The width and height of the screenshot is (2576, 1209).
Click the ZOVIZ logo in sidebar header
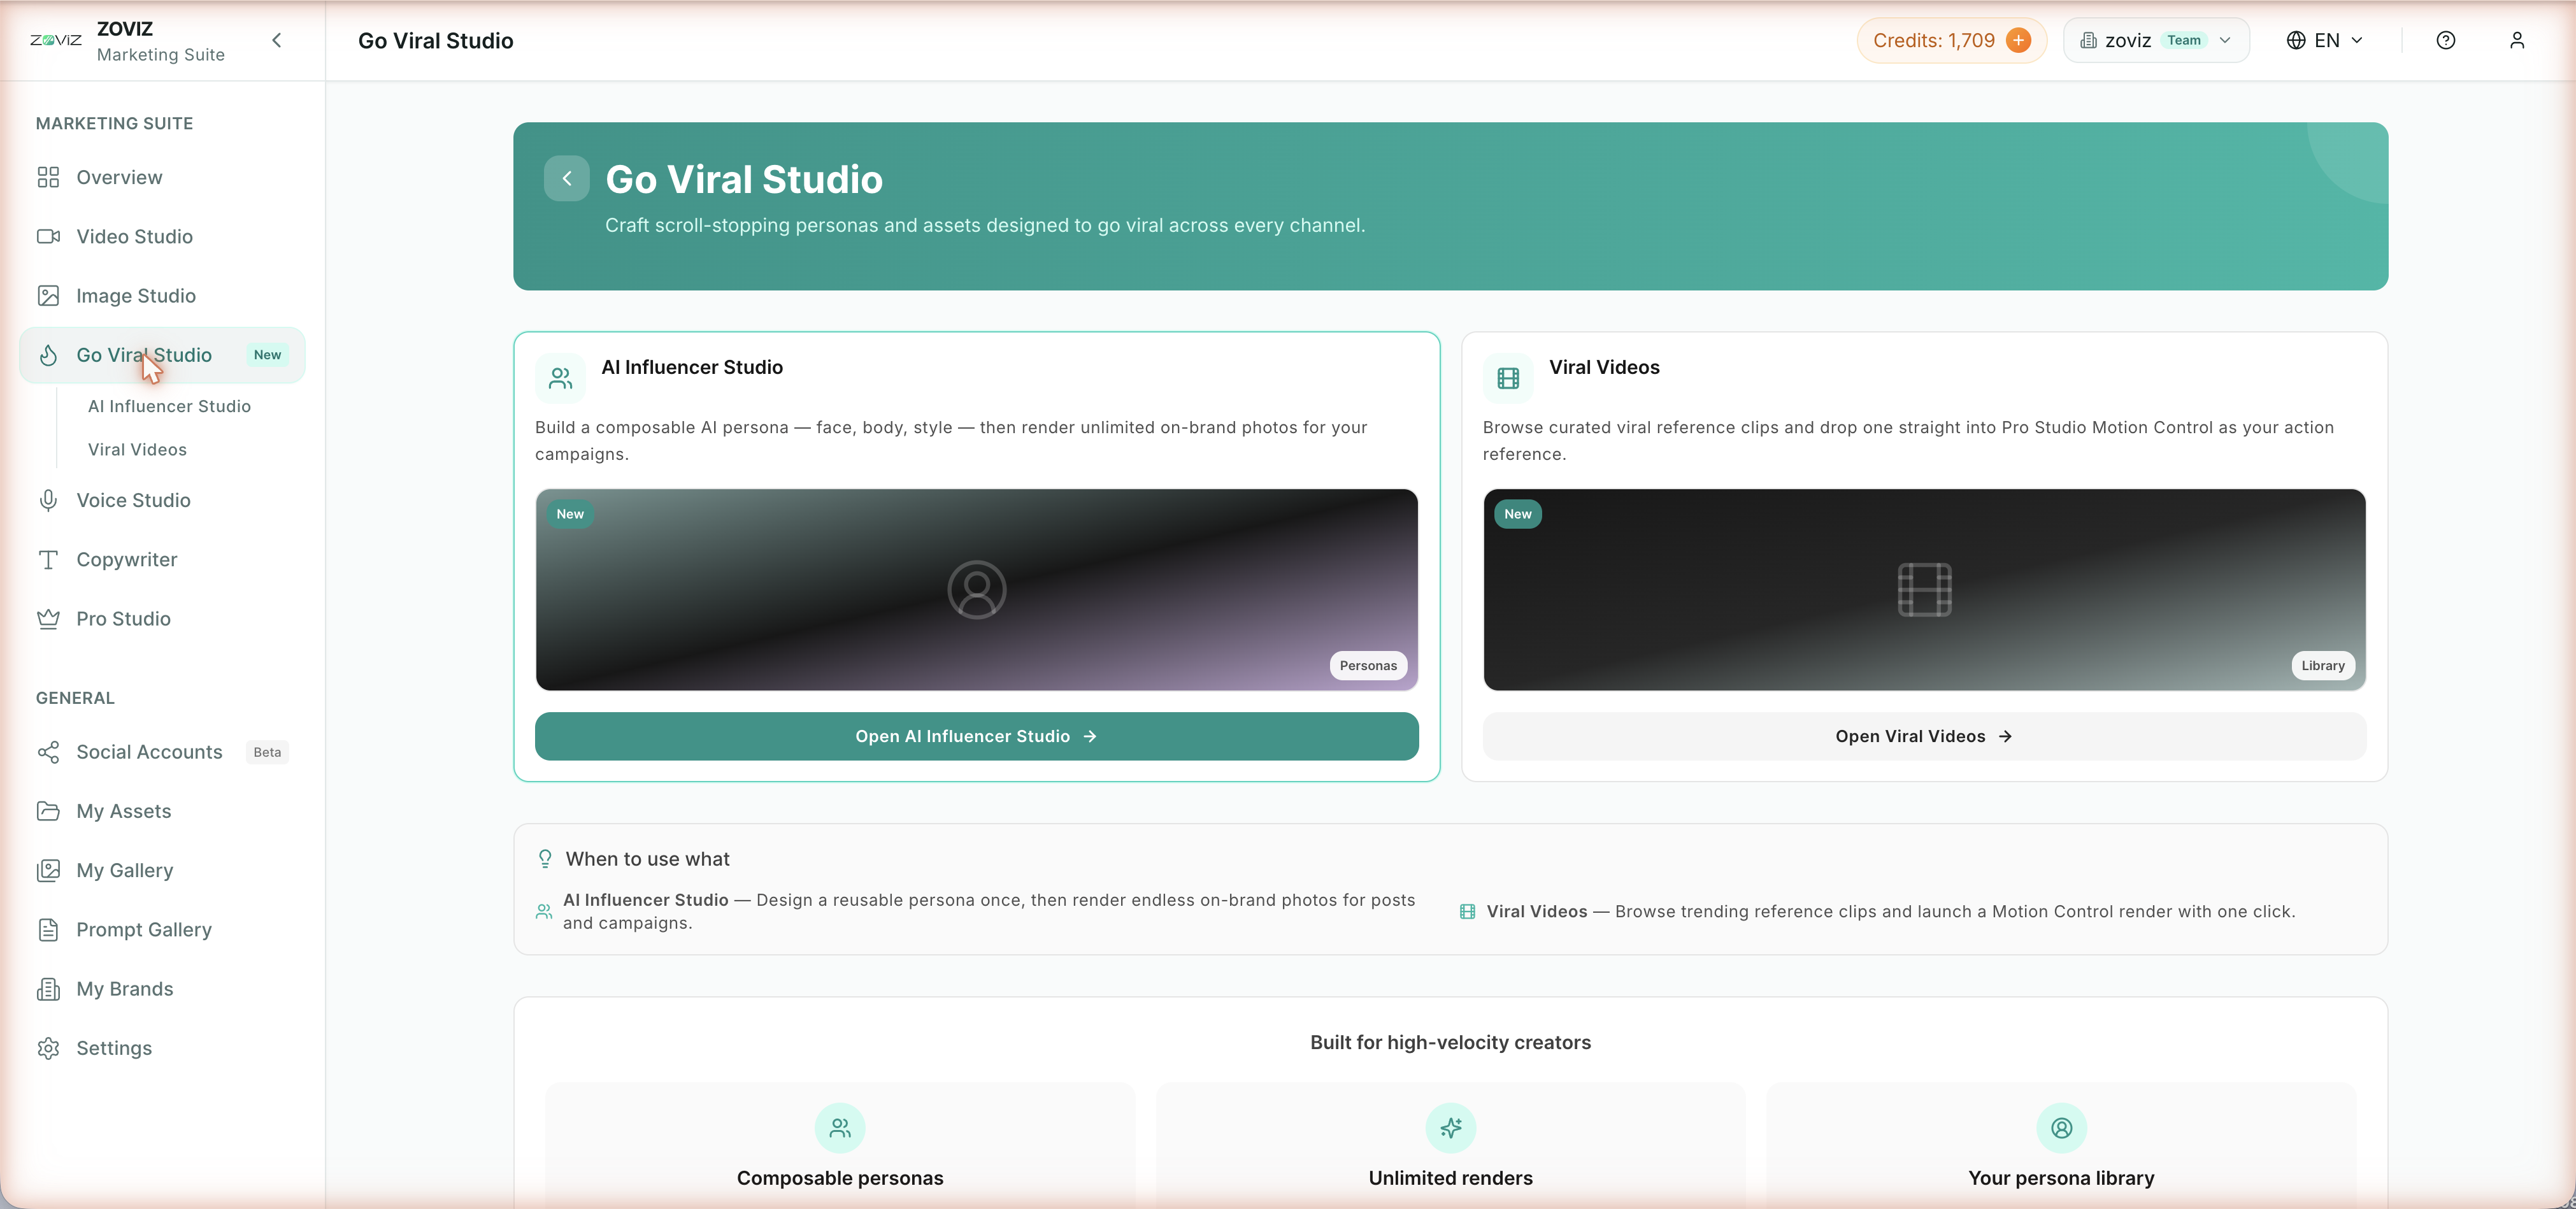pyautogui.click(x=56, y=40)
